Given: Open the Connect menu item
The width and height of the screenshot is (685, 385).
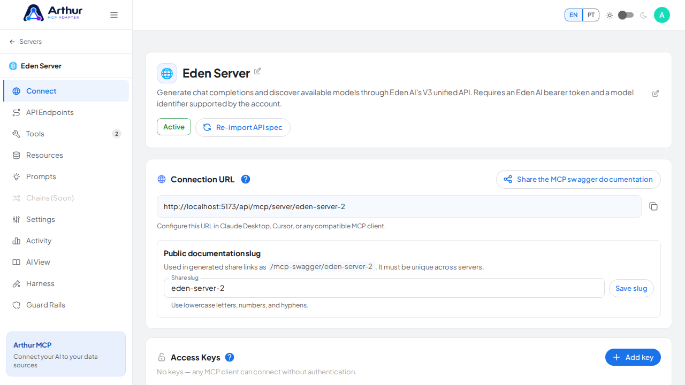Looking at the screenshot, I should (66, 91).
